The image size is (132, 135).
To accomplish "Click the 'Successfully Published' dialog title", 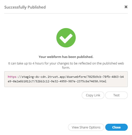I will coord(25,7).
